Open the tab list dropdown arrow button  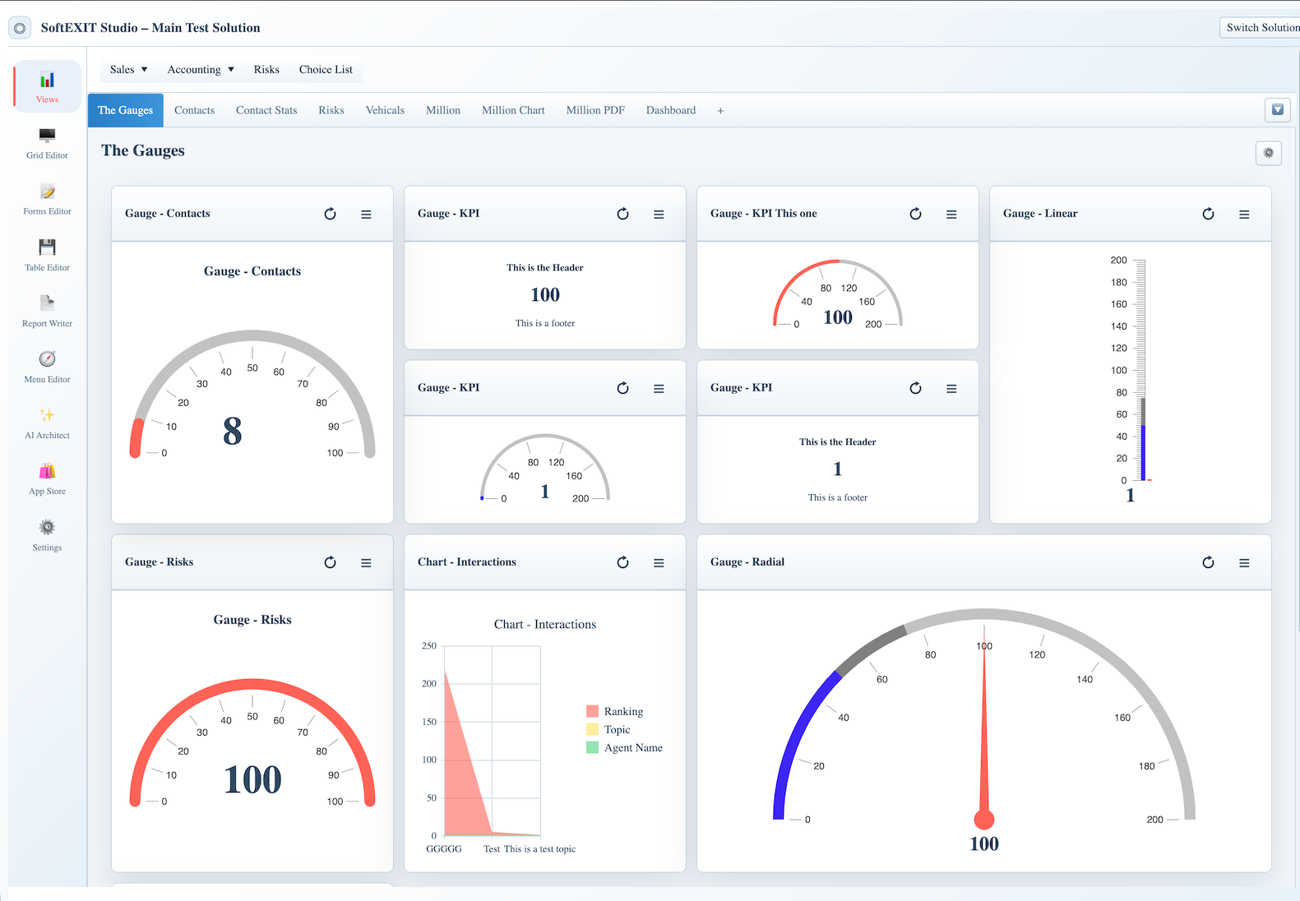(1278, 109)
